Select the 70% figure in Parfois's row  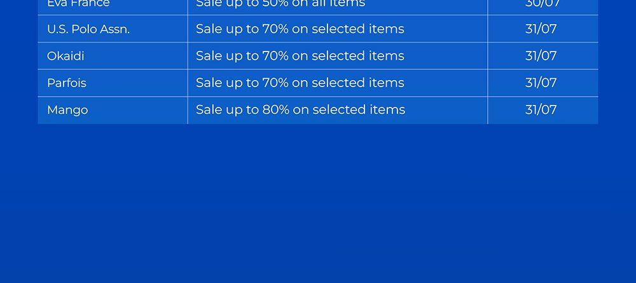276,83
